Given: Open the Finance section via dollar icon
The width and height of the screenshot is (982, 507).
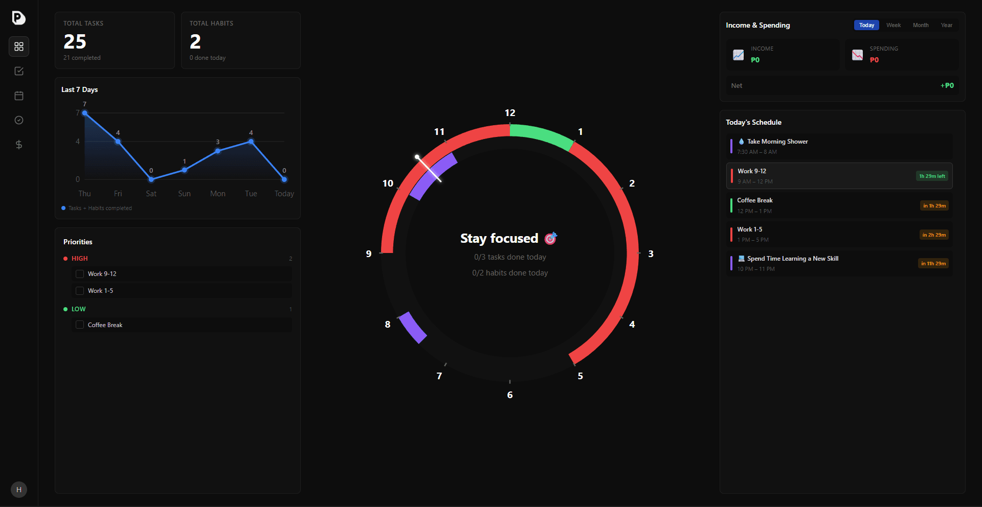Looking at the screenshot, I should coord(19,145).
